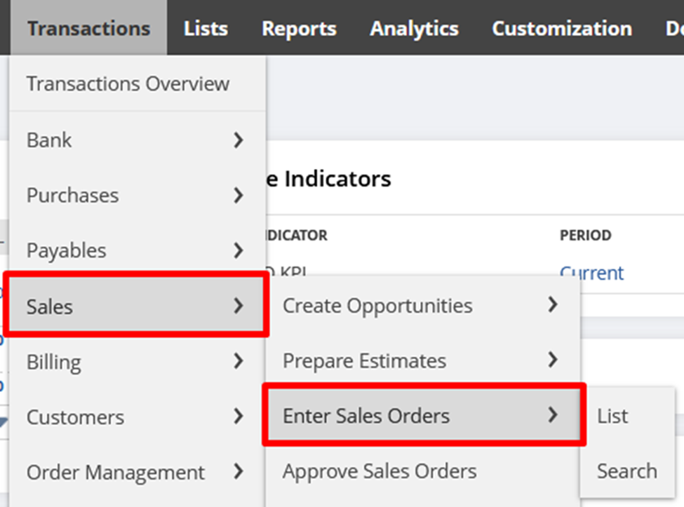Open Create Opportunities submenu
Viewport: 684px width, 507px height.
point(423,305)
